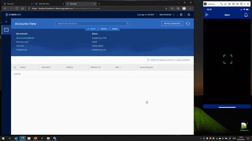Viewport: 252px width, 141px height.
Task: Open the Accounts icon in left sidebar
Action: (6, 30)
